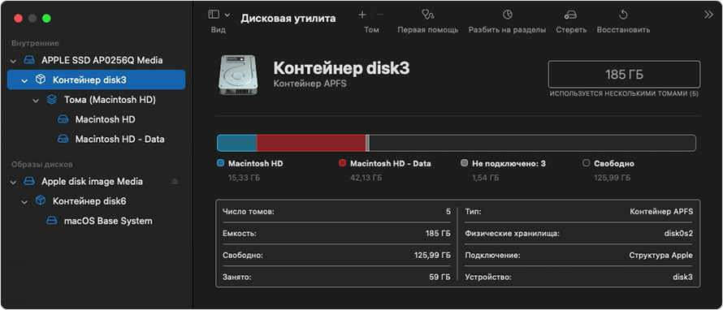
Task: Run Первая помощь stethoscope icon
Action: 428,15
